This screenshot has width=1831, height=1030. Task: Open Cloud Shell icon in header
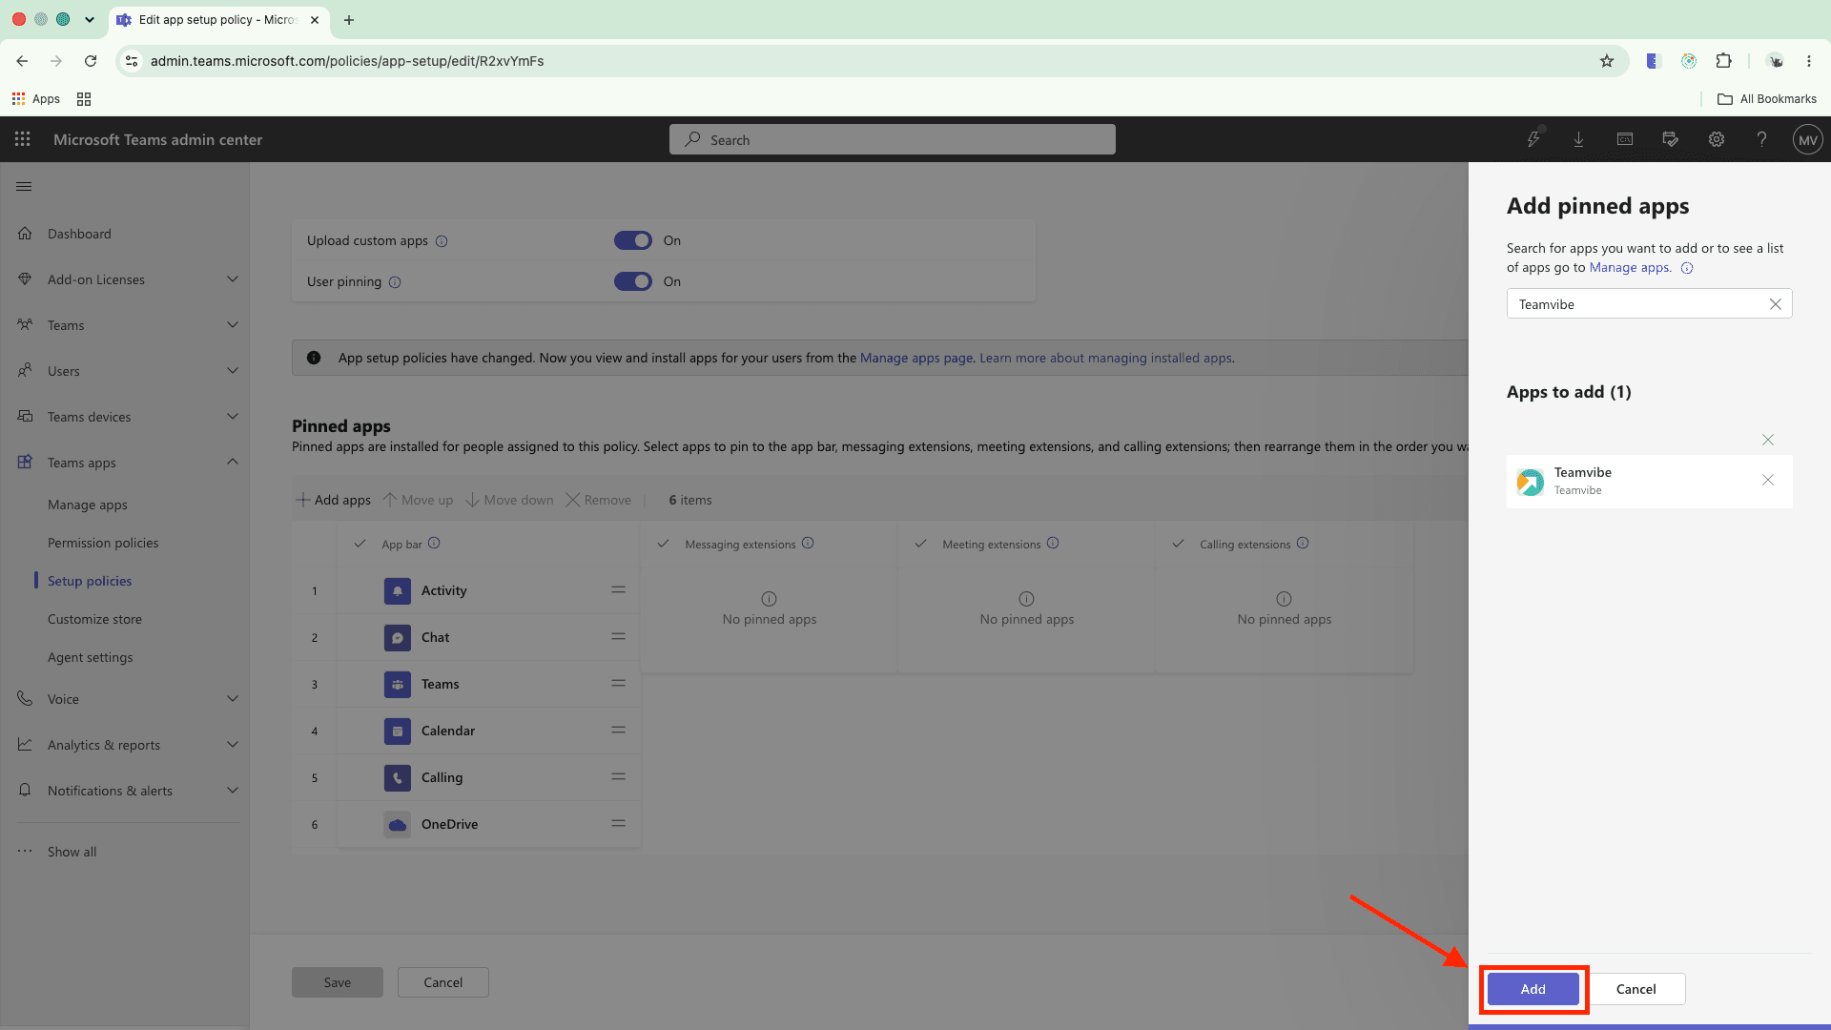pos(1625,139)
